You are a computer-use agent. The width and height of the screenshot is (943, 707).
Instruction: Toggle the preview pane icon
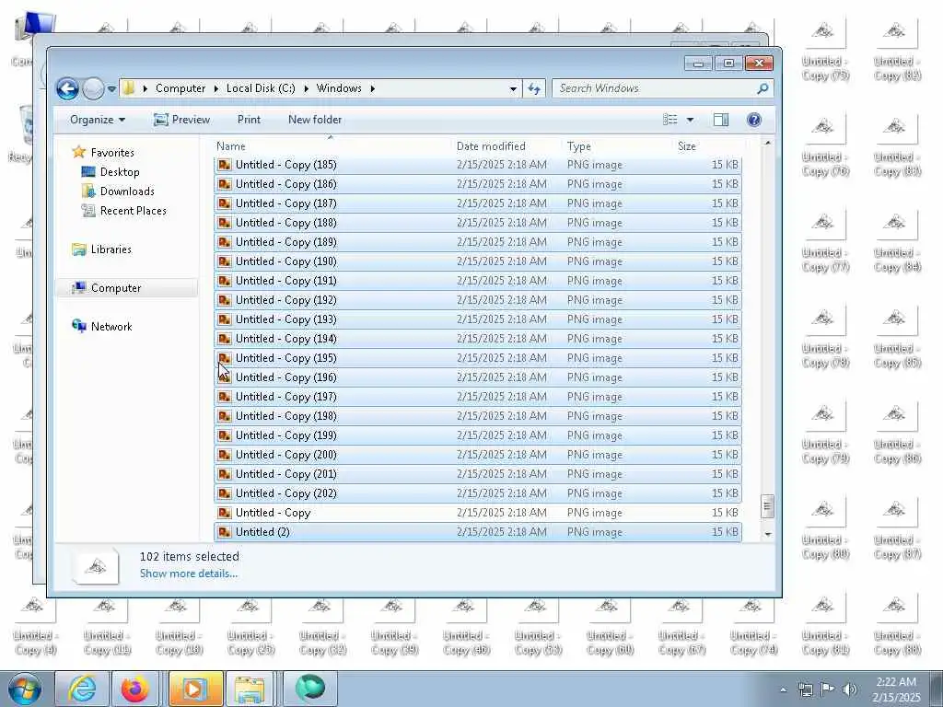720,120
